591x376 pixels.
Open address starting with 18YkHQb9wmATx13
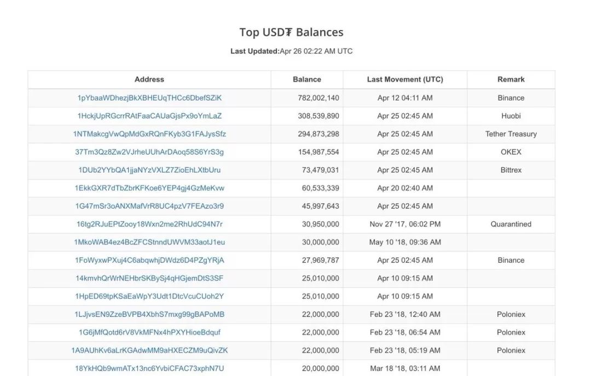click(x=149, y=369)
